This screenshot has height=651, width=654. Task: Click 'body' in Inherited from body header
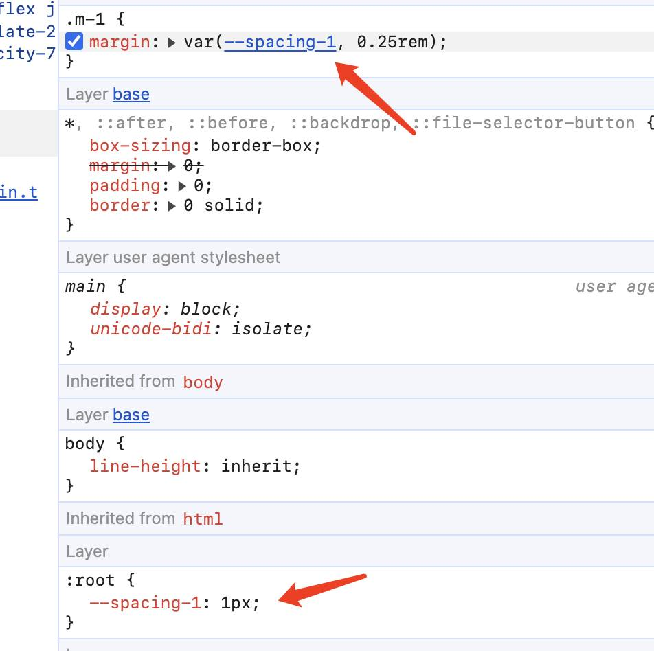(x=203, y=382)
